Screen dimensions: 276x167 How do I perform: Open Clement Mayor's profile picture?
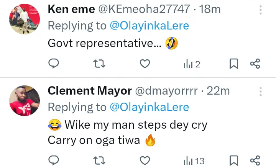[x=25, y=100]
